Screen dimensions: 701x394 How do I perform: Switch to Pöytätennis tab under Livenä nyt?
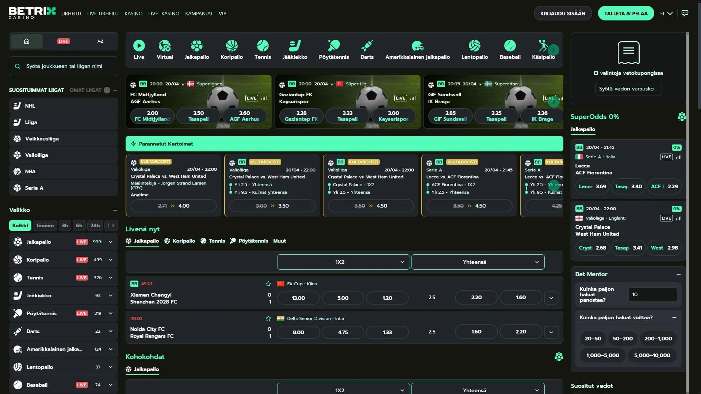tap(249, 241)
